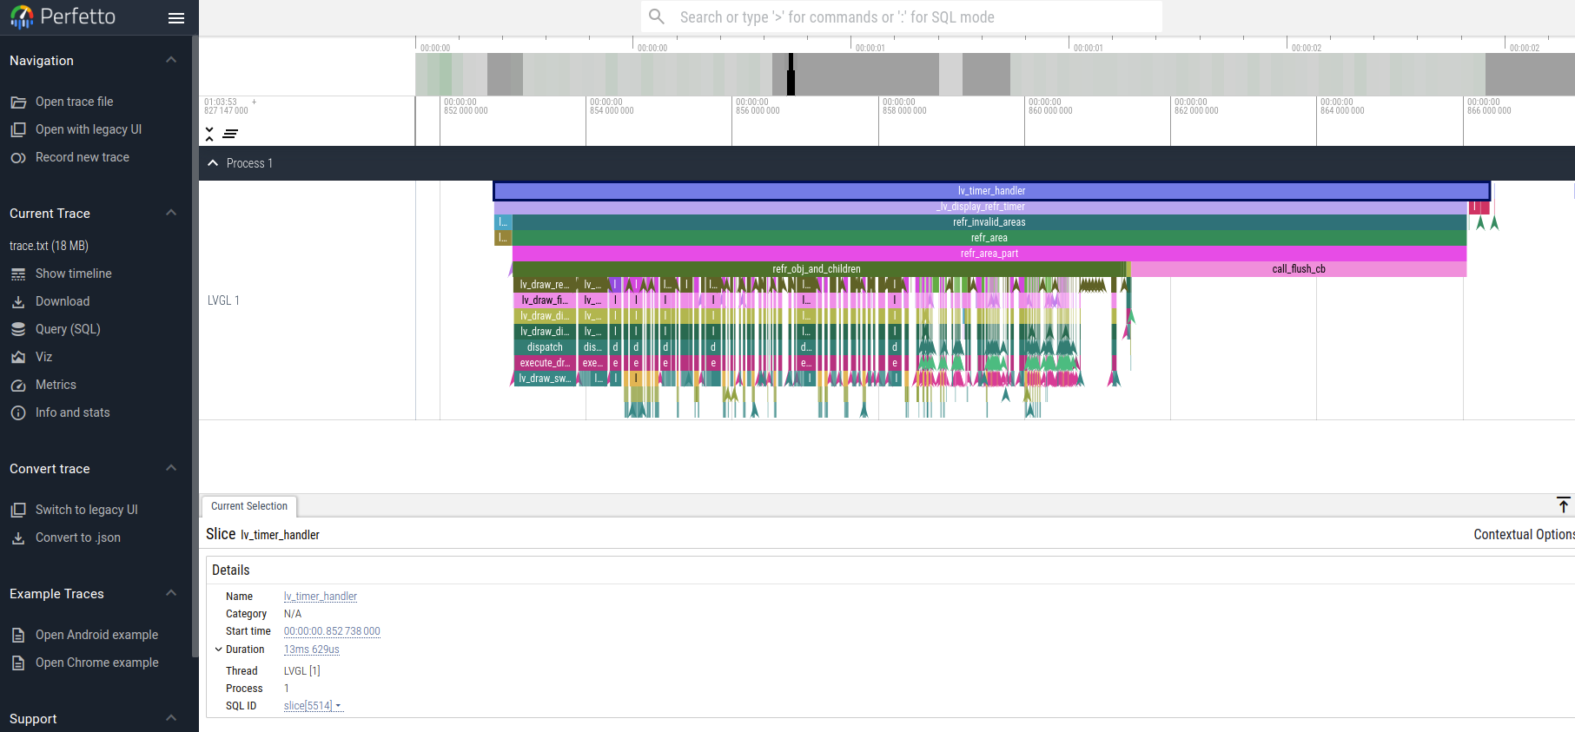Open Query (SQL) database icon
This screenshot has height=732, width=1575.
point(18,330)
